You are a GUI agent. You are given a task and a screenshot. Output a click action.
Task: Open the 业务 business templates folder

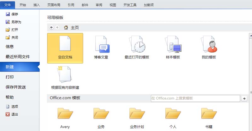point(101,118)
